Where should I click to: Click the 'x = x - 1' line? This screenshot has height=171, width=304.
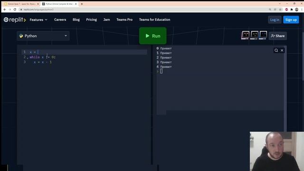point(43,62)
